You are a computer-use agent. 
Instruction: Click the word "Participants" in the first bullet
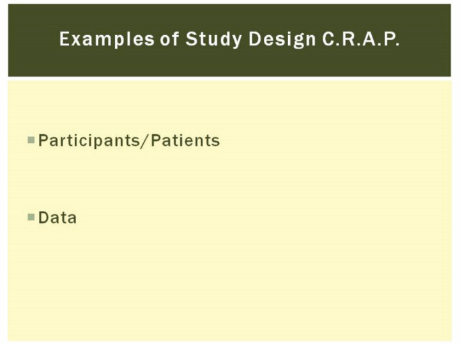tap(92, 141)
